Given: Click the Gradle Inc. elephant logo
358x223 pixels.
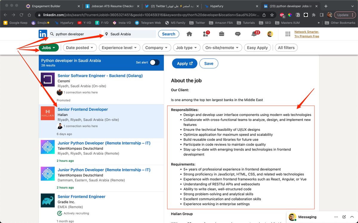Looking at the screenshot, I should [48, 200].
